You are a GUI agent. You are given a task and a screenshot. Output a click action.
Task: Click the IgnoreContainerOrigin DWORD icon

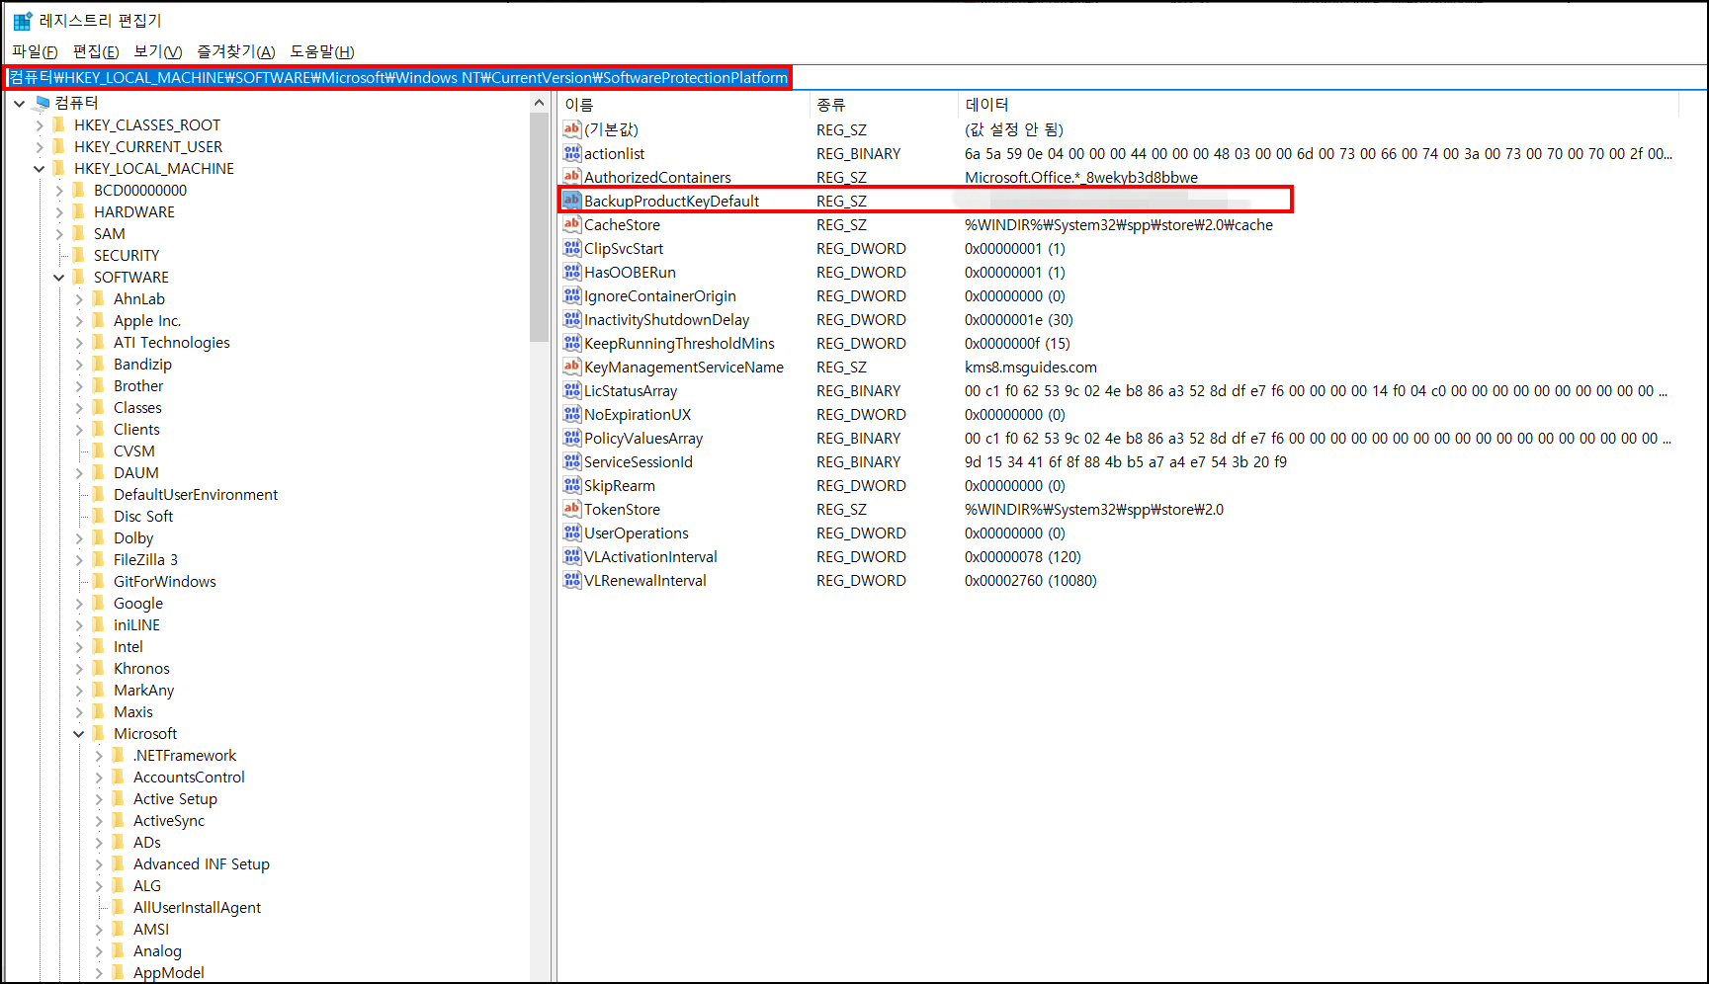pyautogui.click(x=572, y=295)
